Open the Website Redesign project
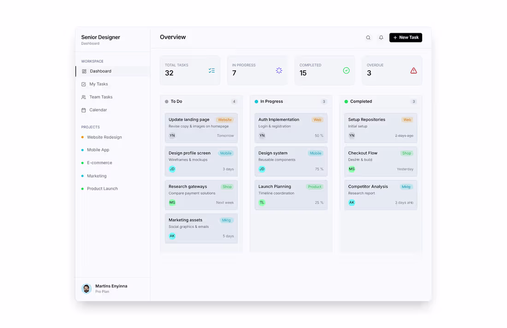The image size is (507, 328). pos(104,137)
